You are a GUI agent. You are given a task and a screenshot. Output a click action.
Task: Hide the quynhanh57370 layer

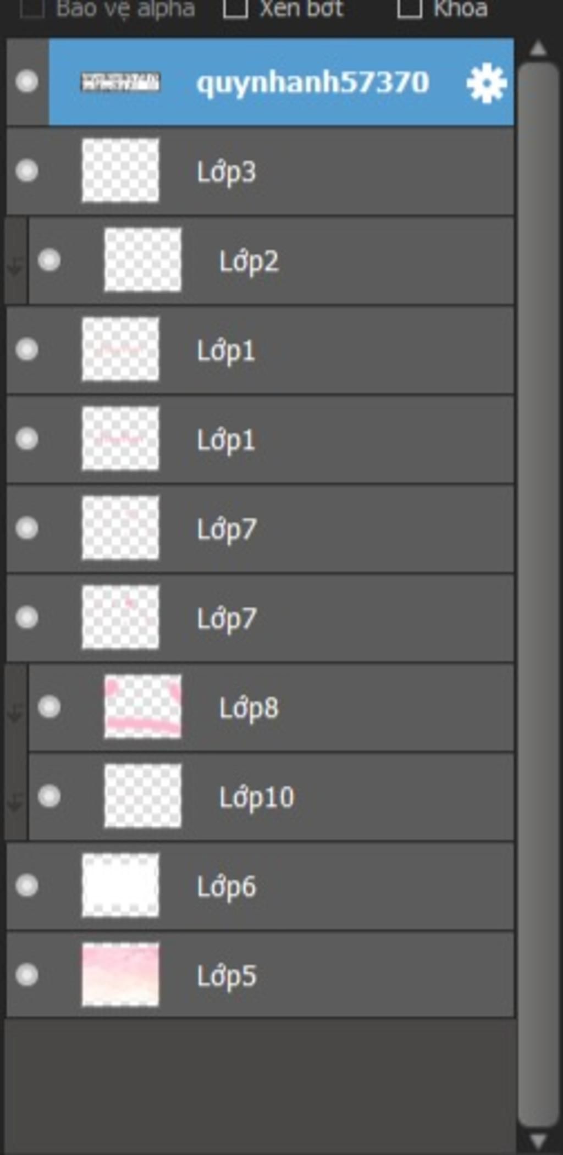click(x=27, y=82)
